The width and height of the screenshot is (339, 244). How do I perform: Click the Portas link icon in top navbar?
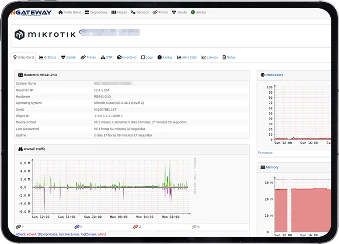(155, 12)
